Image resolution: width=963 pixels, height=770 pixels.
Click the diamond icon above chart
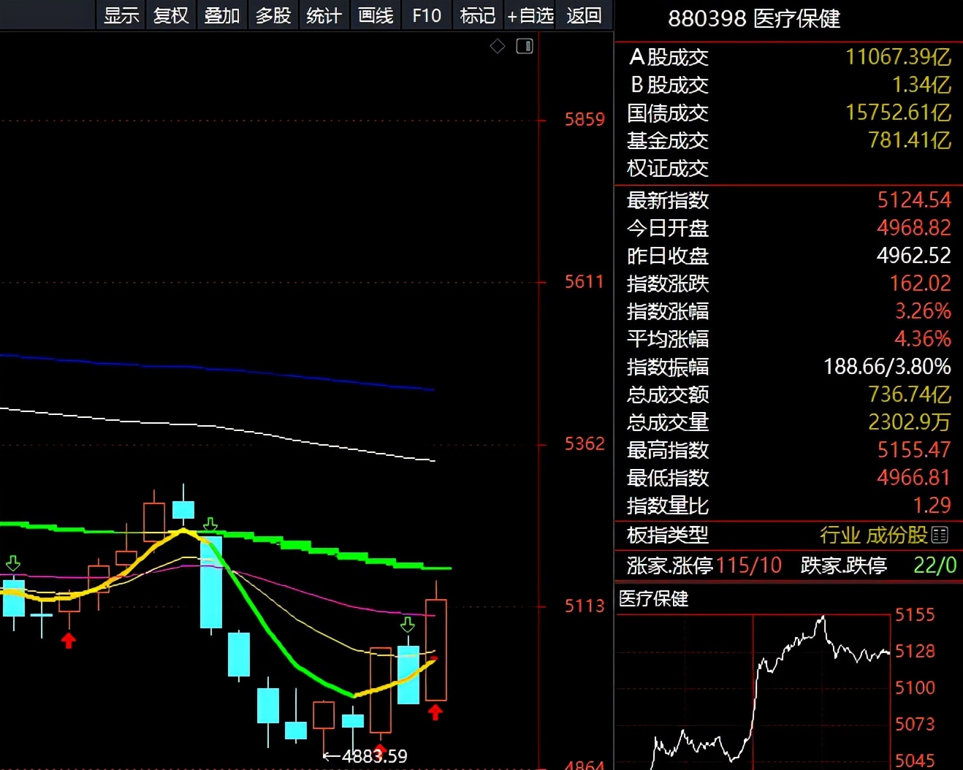pos(498,46)
